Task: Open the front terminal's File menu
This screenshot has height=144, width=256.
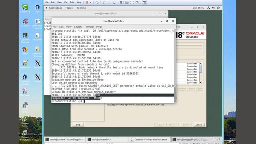Action: pos(54,27)
